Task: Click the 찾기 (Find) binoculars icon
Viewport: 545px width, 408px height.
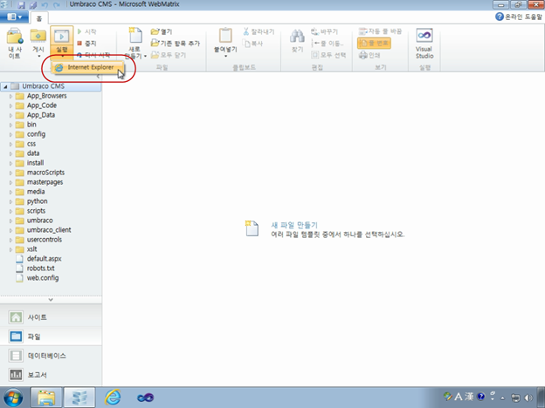Action: click(297, 36)
